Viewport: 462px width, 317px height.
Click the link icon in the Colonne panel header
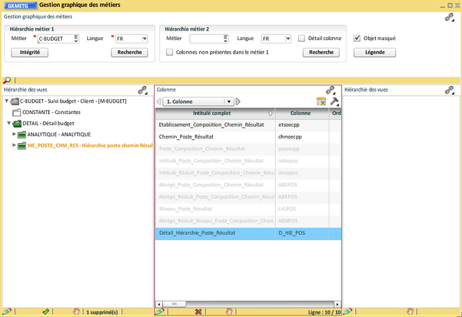(x=330, y=90)
